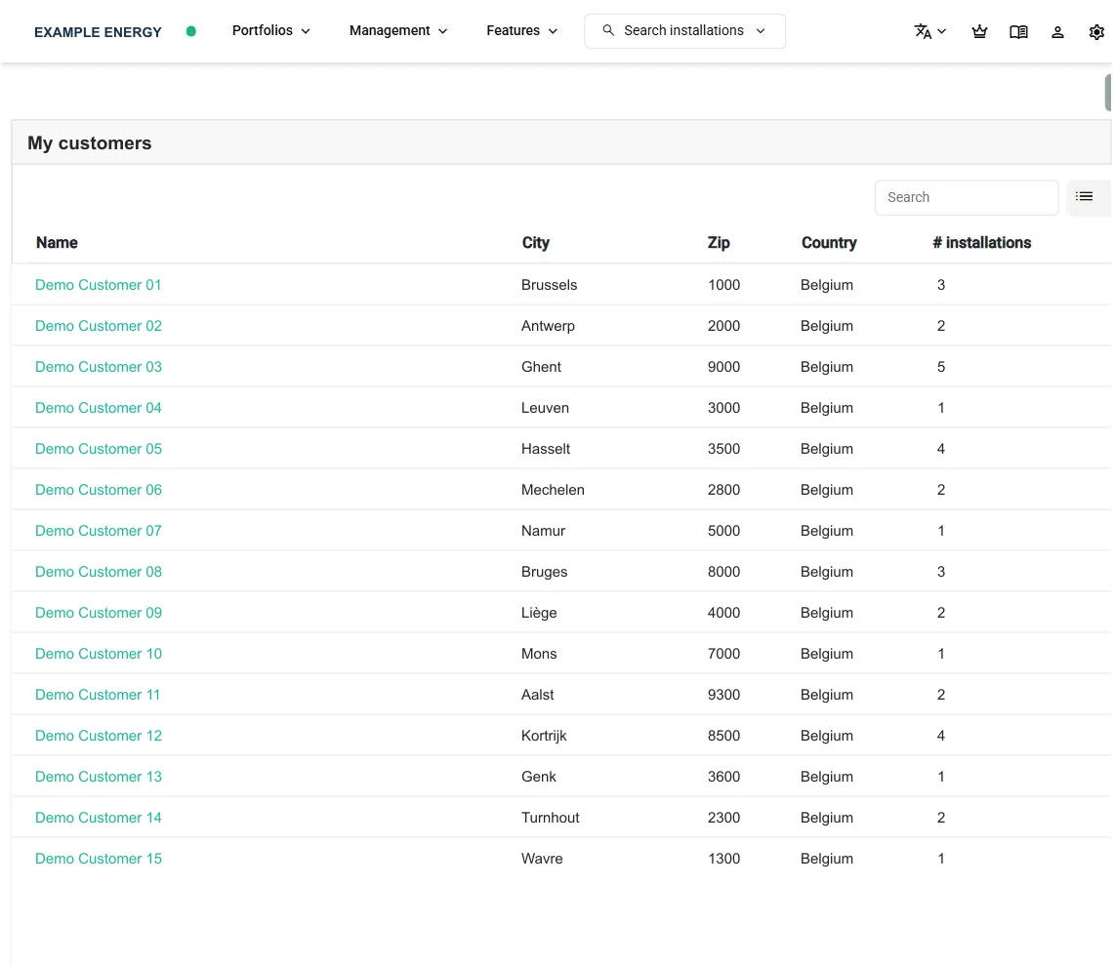Click zip code 8500
This screenshot has height=966, width=1113.
(x=724, y=736)
